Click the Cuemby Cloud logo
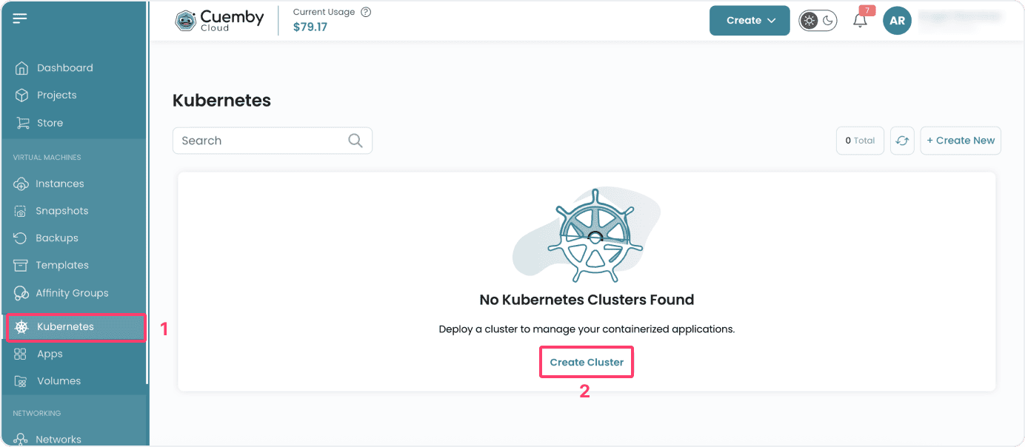 pyautogui.click(x=218, y=20)
